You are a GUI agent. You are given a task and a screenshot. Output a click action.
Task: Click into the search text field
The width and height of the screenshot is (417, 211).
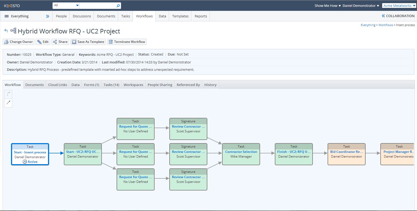pyautogui.click(x=98, y=6)
